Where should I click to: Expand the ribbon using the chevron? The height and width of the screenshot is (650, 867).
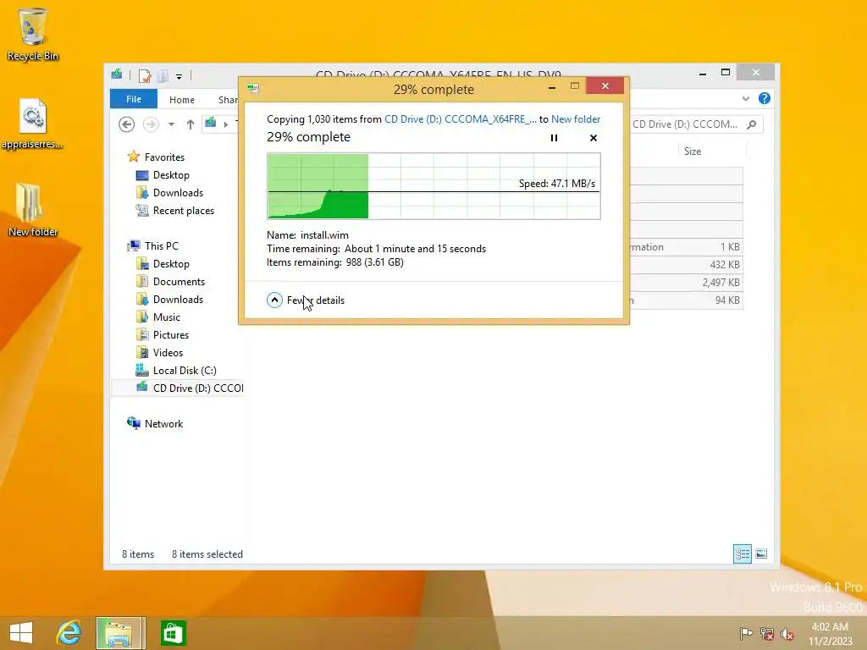[745, 98]
